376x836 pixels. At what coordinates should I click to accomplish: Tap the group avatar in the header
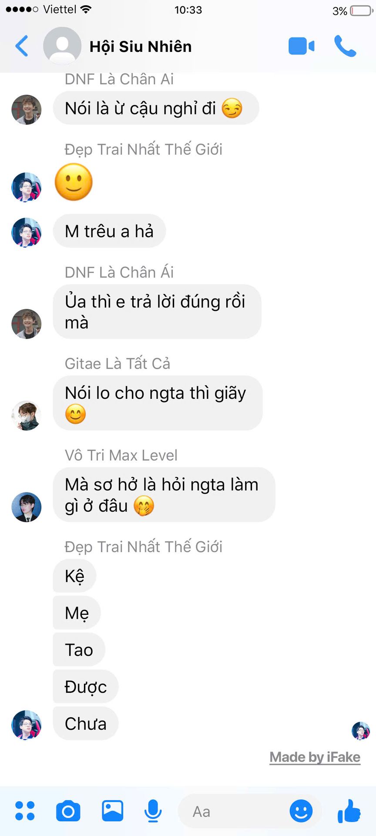click(62, 46)
